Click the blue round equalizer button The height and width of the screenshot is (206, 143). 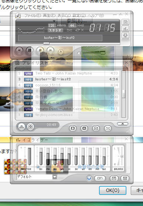89,179
